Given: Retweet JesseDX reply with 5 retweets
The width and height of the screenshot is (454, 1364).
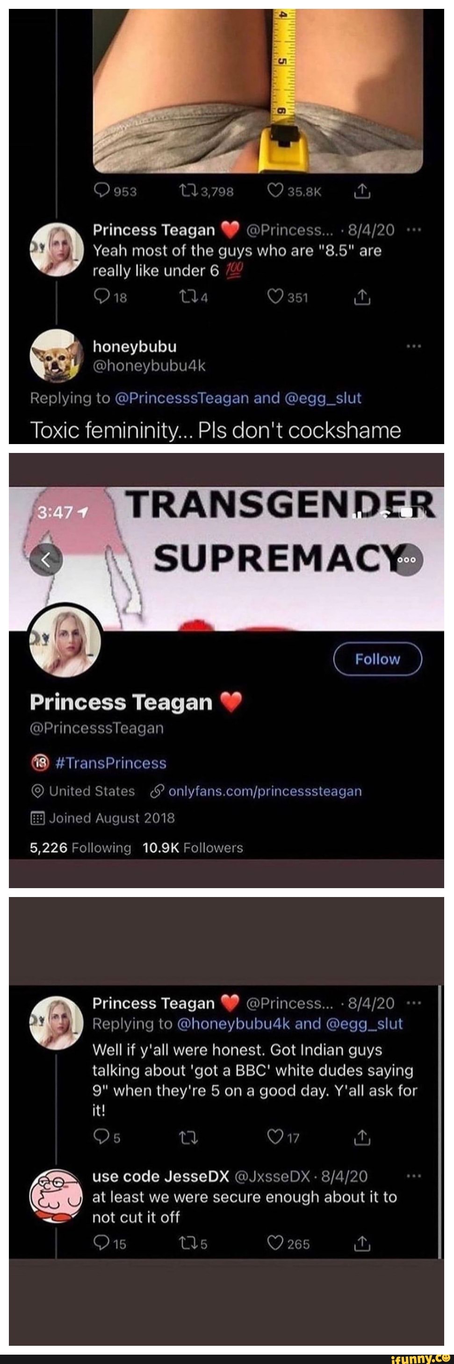Looking at the screenshot, I should (189, 1243).
